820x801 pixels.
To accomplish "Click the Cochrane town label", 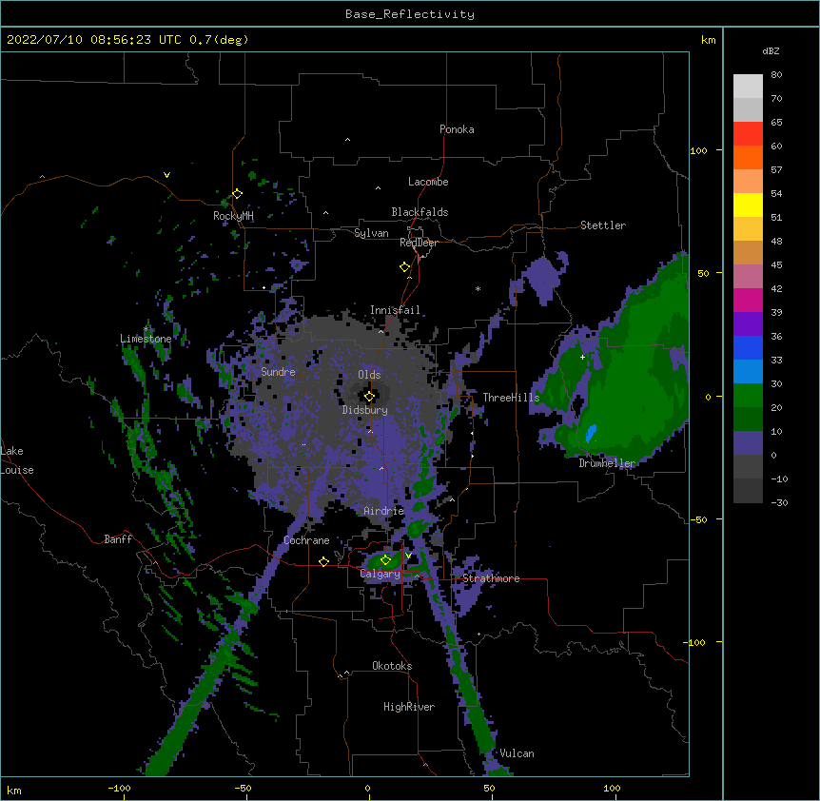I will [306, 540].
